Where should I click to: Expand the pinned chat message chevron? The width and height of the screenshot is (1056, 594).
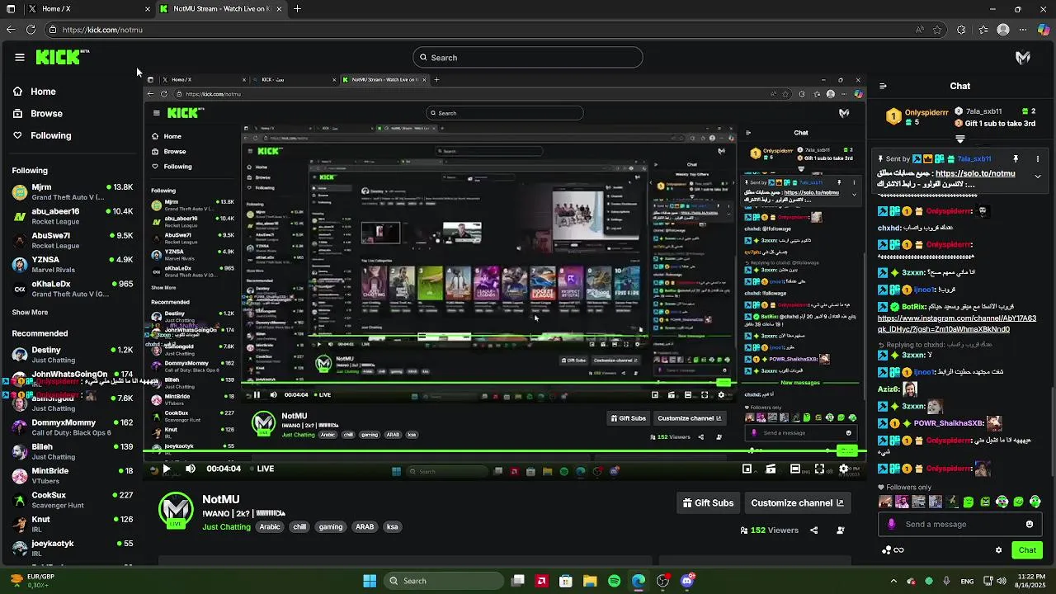[1038, 177]
